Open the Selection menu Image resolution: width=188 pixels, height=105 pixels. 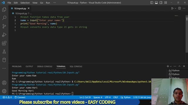25,3
